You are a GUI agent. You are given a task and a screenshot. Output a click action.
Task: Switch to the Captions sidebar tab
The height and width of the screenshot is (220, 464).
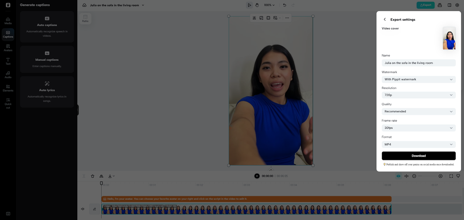pyautogui.click(x=8, y=34)
